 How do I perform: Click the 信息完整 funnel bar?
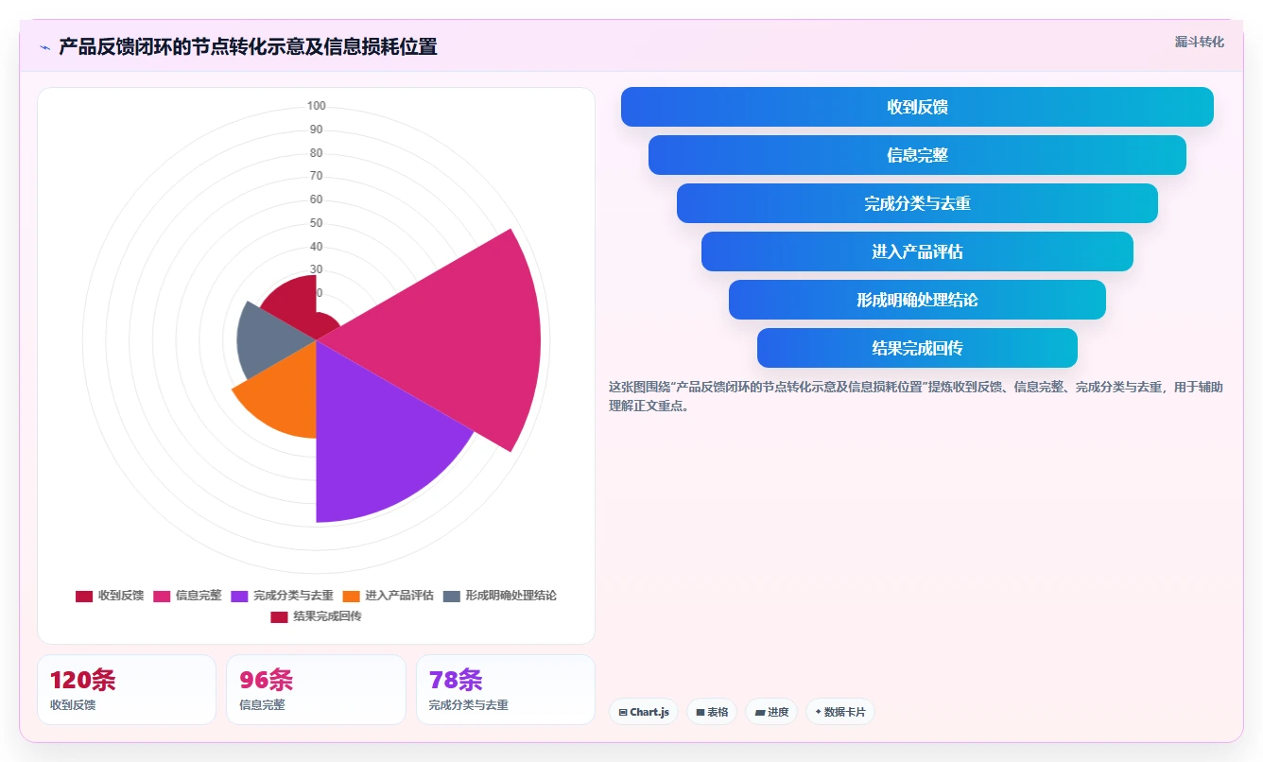pyautogui.click(x=917, y=155)
